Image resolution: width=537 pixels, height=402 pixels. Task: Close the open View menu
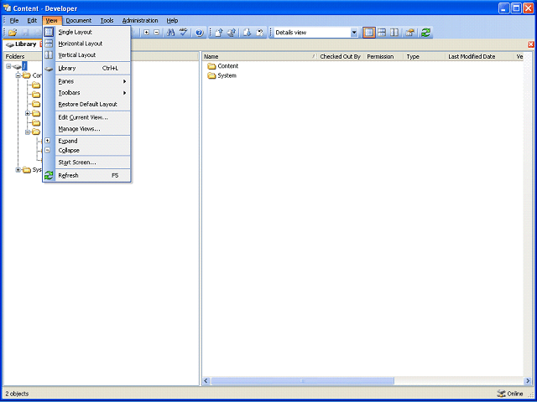point(52,20)
